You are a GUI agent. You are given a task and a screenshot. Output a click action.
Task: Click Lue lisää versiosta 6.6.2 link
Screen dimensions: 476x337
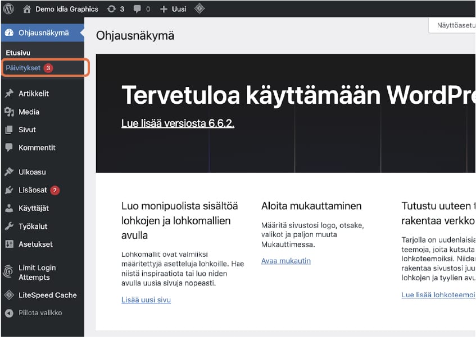click(178, 123)
